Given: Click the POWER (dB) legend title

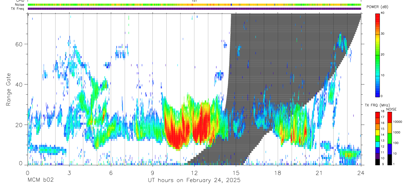Looking at the screenshot, I should [x=378, y=7].
